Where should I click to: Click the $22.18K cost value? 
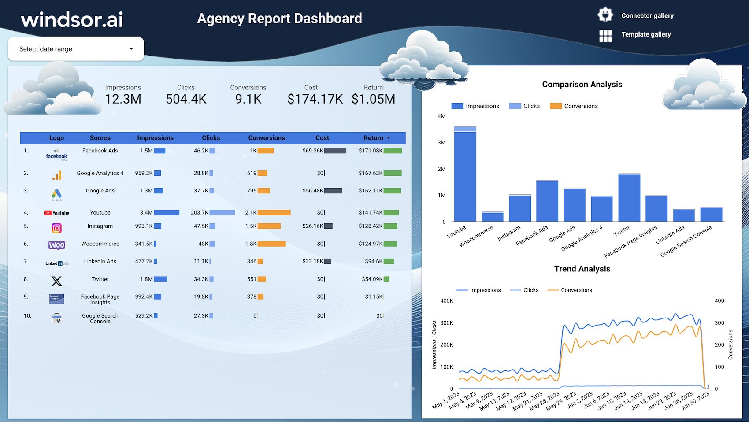tap(313, 261)
